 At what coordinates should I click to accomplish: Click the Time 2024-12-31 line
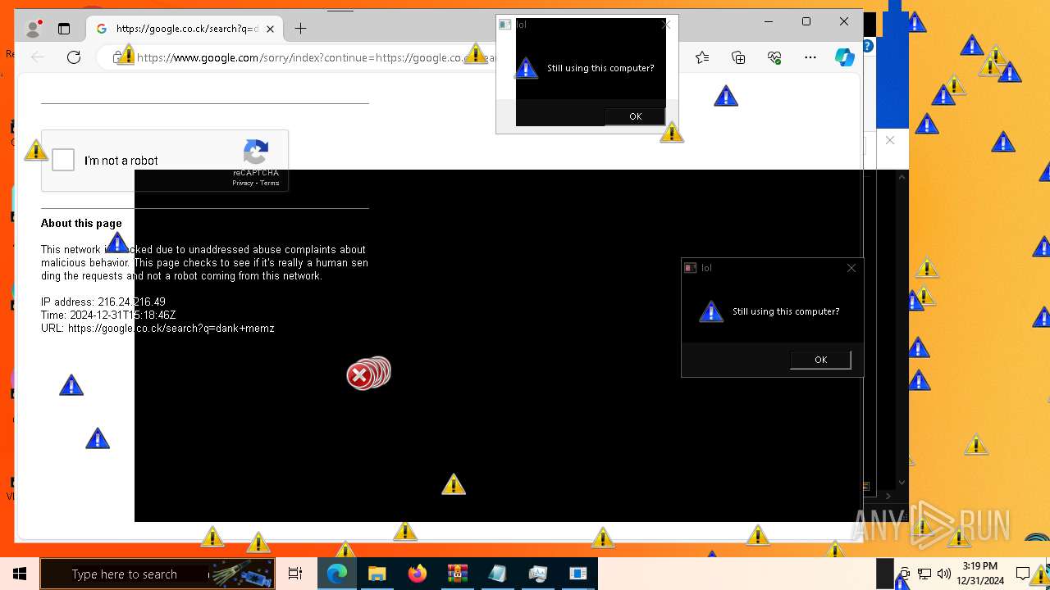108,315
